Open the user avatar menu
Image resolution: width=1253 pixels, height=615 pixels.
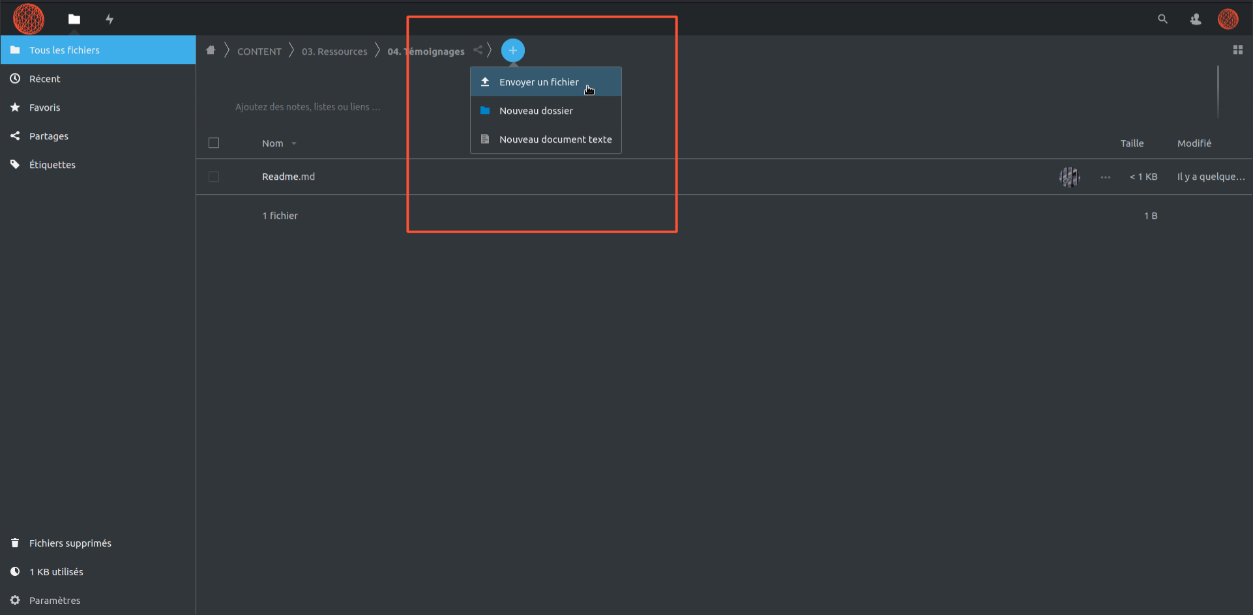click(1228, 19)
